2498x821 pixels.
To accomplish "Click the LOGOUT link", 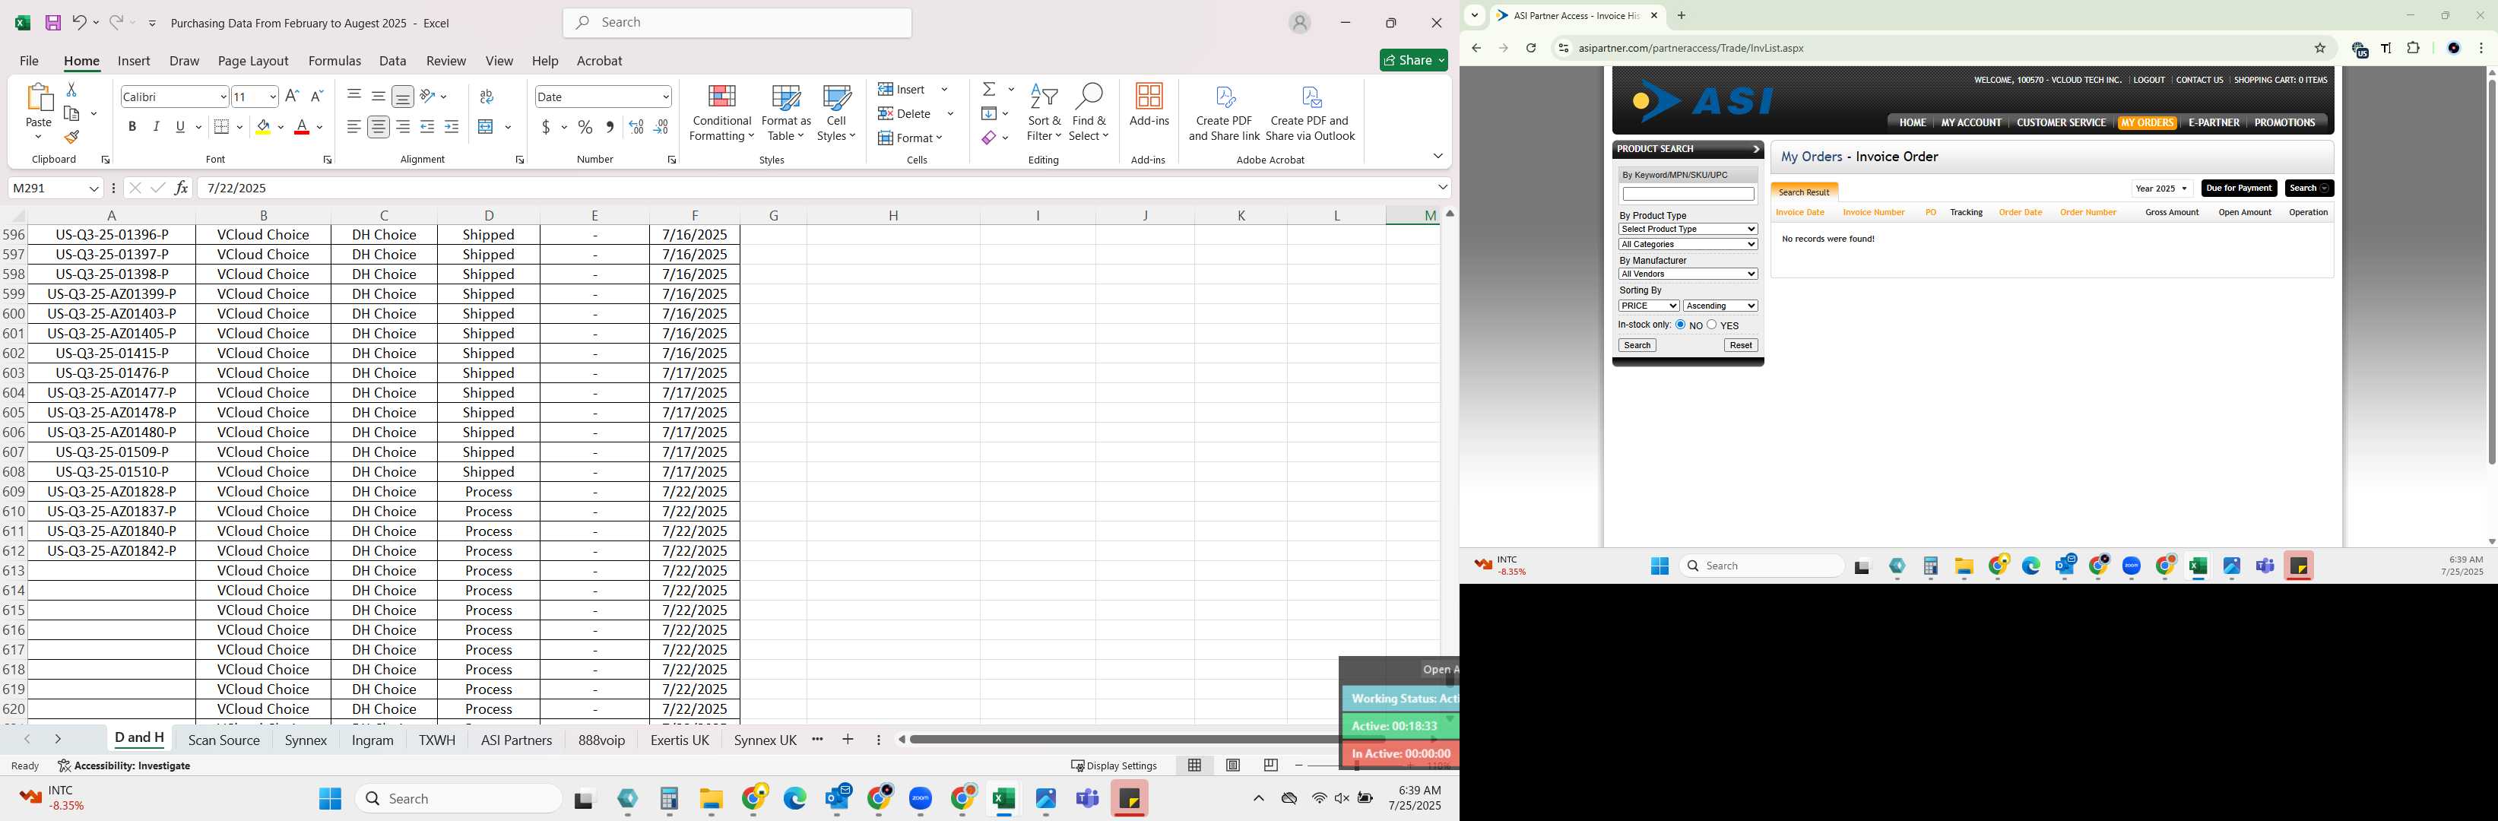I will point(2149,81).
